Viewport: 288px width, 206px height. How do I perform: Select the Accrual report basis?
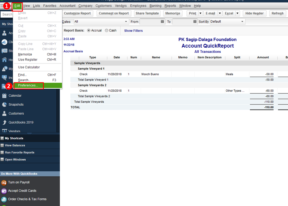[x=89, y=31]
